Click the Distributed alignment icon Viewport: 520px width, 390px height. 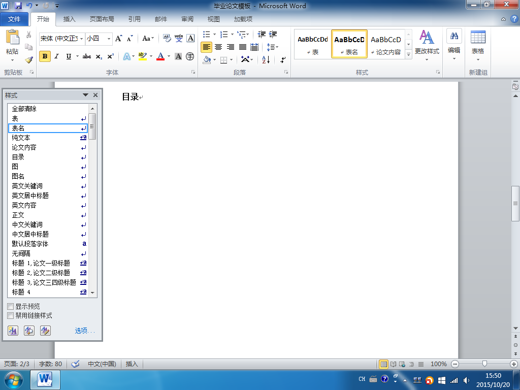(254, 47)
